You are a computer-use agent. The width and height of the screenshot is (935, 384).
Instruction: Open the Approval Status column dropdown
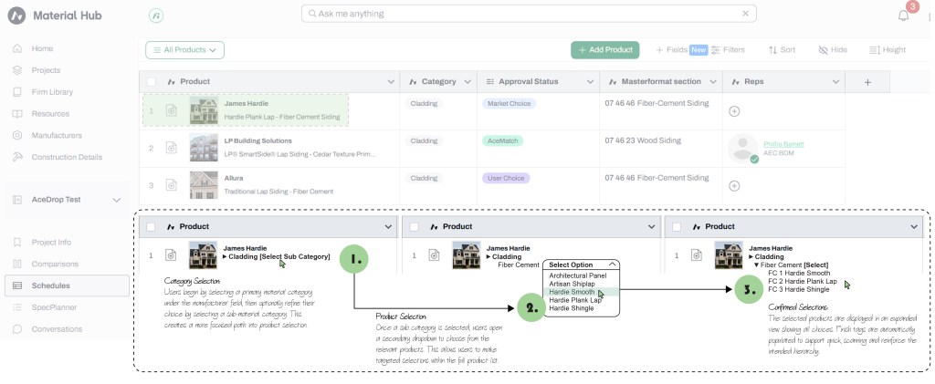click(x=589, y=82)
